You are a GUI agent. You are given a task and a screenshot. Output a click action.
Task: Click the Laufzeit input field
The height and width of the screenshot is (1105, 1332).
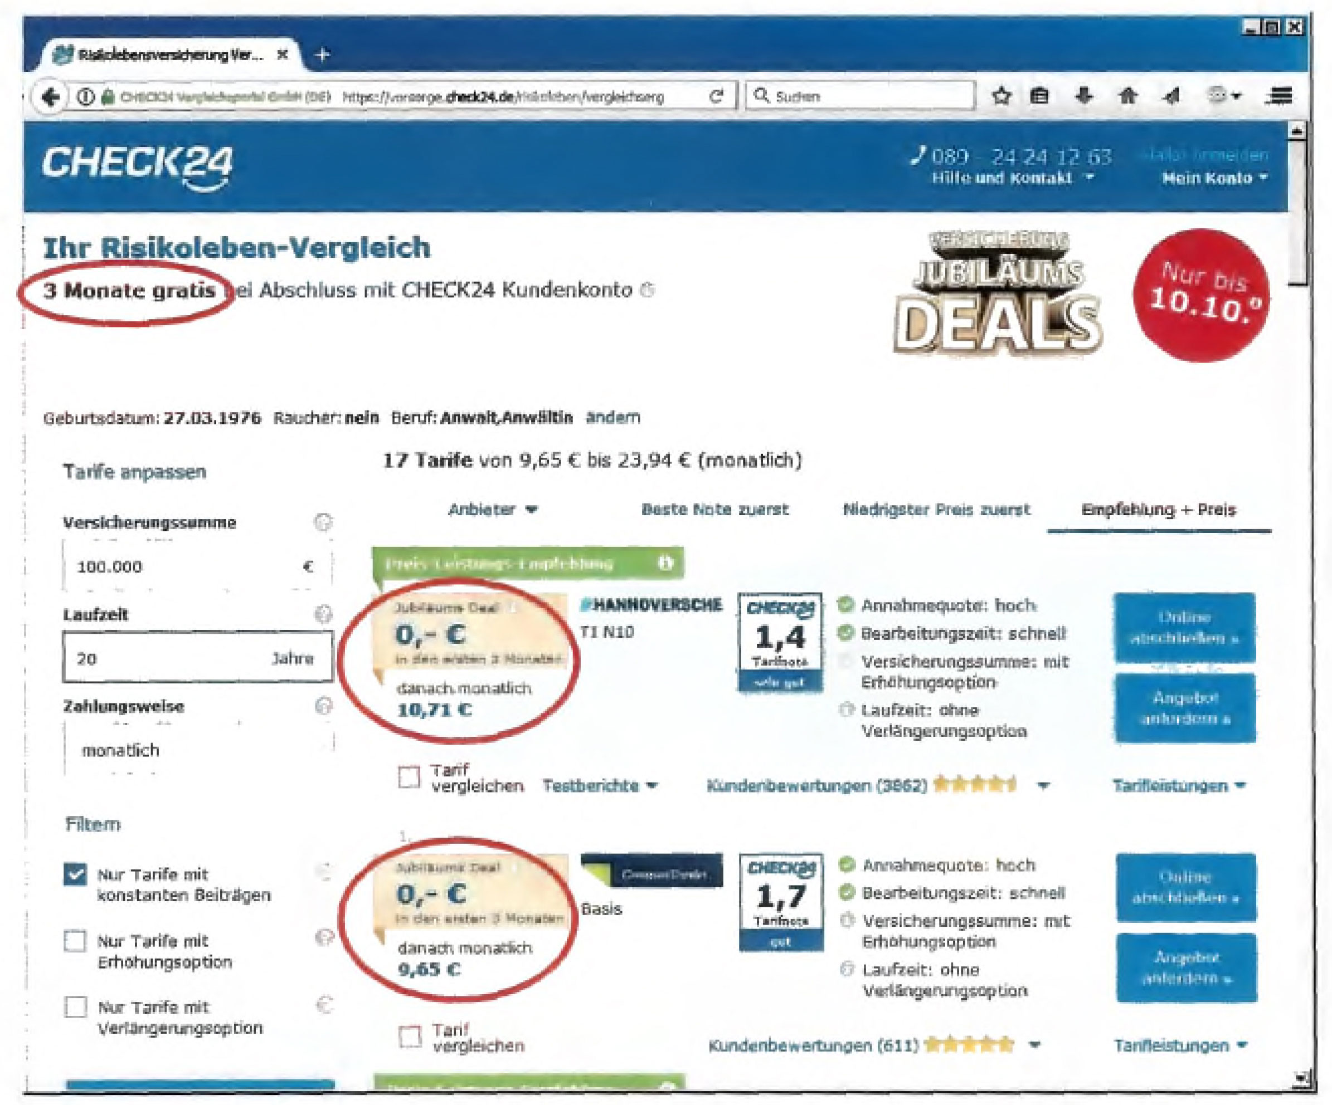(x=197, y=657)
